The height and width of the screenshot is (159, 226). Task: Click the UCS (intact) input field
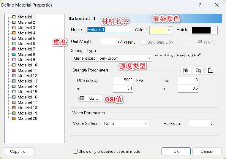tap(123, 80)
